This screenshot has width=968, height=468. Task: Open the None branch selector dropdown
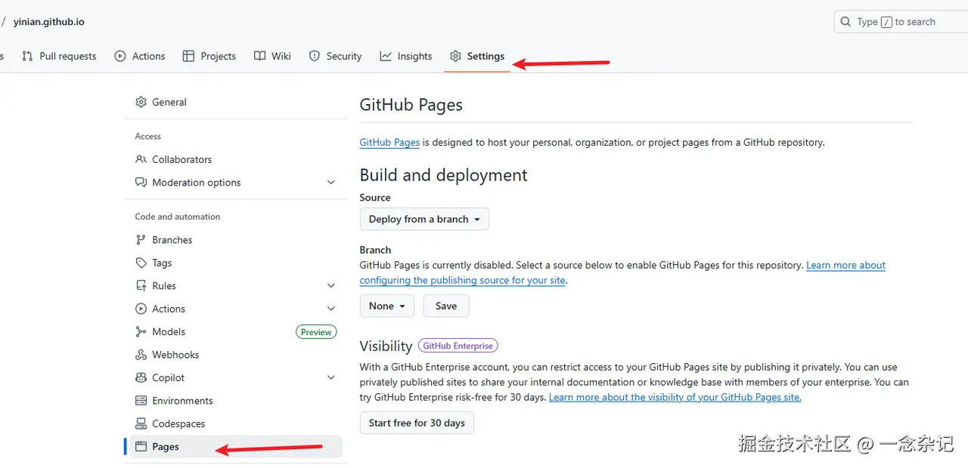point(387,306)
